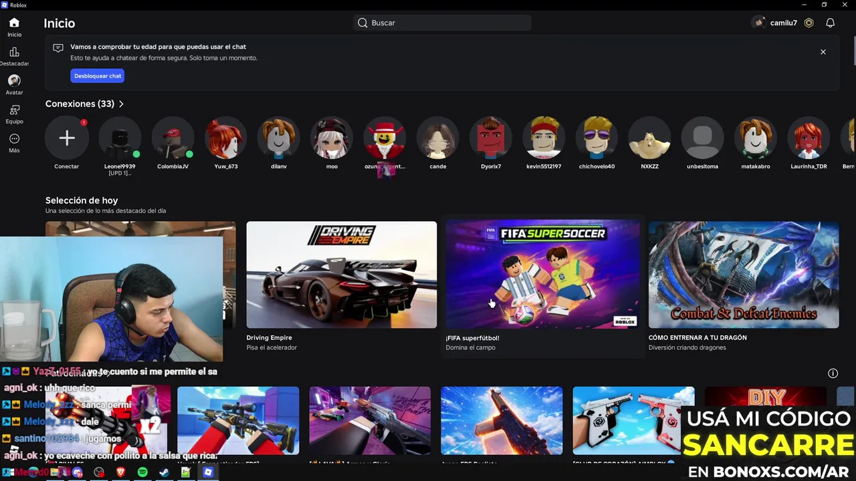The image size is (856, 481).
Task: Click the Inicio page title
Action: (60, 23)
